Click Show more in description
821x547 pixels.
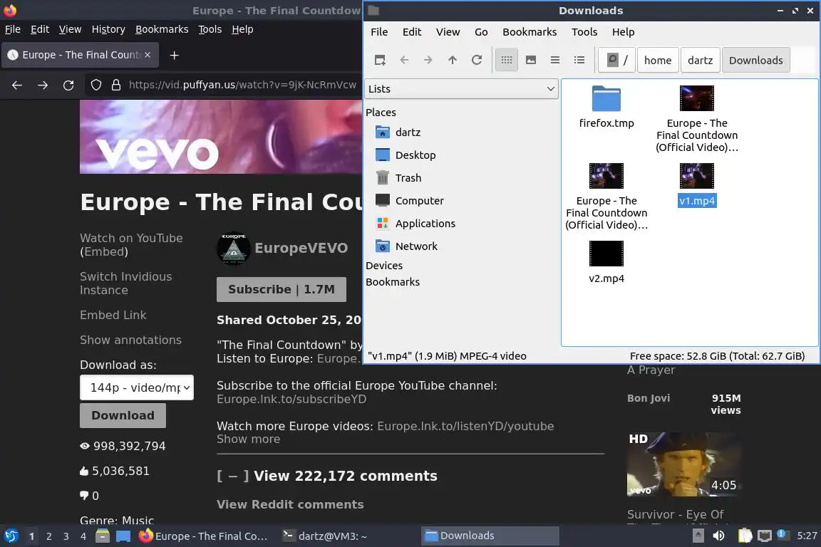click(x=248, y=439)
